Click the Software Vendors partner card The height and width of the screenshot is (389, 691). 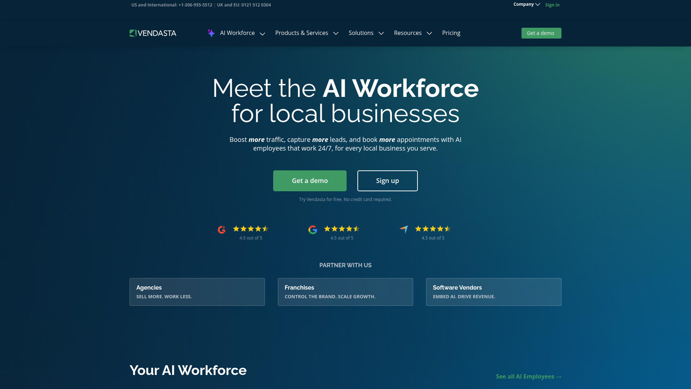pyautogui.click(x=493, y=292)
